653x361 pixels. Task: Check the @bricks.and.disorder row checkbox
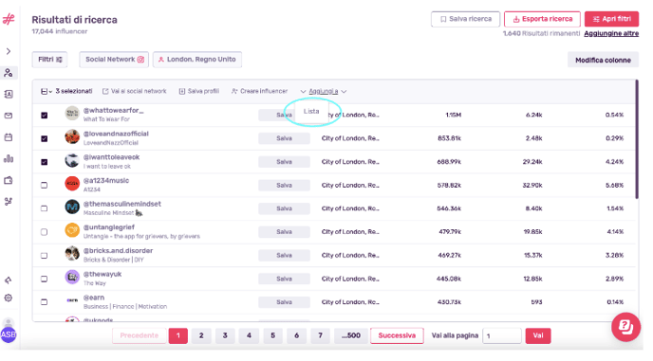pos(45,256)
